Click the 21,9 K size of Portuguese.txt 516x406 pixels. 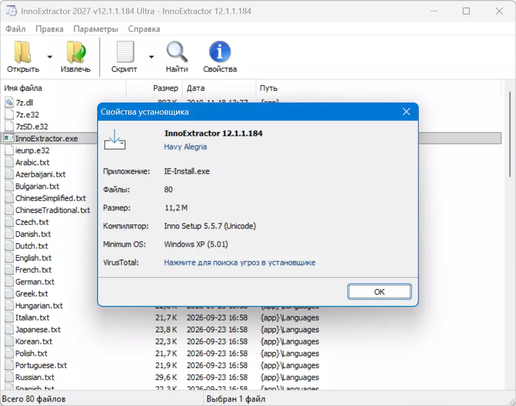click(x=166, y=365)
